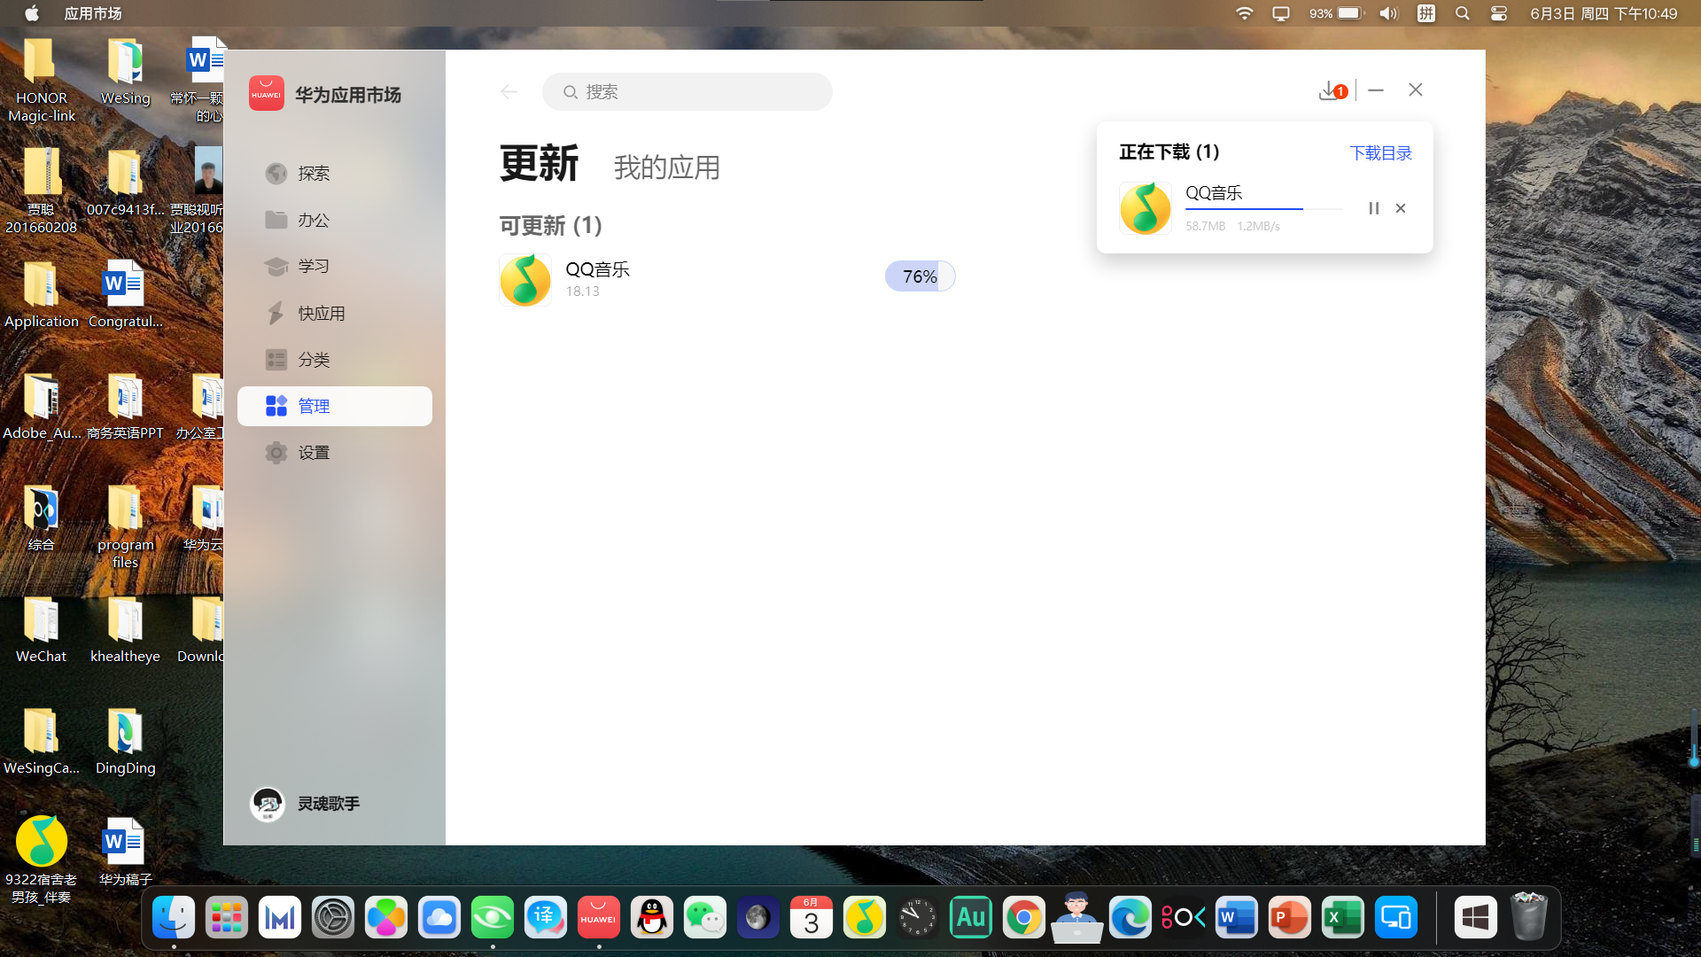The width and height of the screenshot is (1701, 957).
Task: Open 学习 section in sidebar
Action: coord(335,267)
